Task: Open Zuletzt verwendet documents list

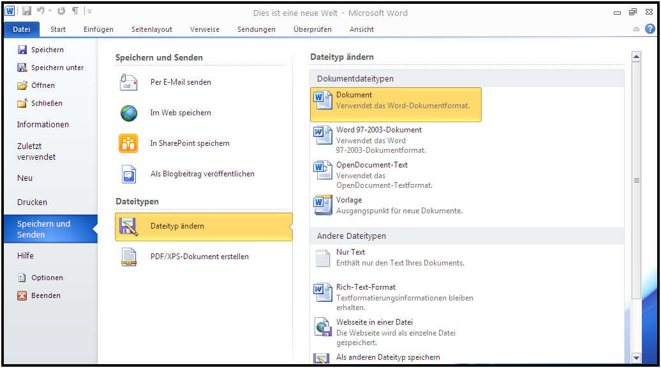Action: (36, 152)
